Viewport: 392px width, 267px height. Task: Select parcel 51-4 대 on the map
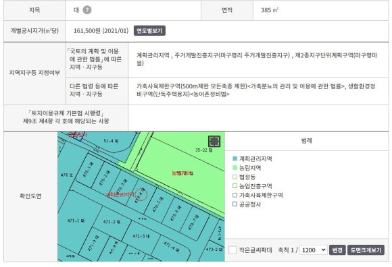click(x=111, y=141)
